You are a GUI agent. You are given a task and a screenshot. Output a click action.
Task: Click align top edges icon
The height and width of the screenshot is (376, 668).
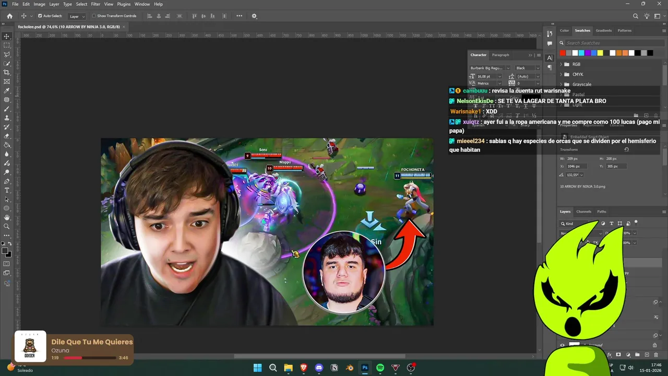(x=195, y=16)
